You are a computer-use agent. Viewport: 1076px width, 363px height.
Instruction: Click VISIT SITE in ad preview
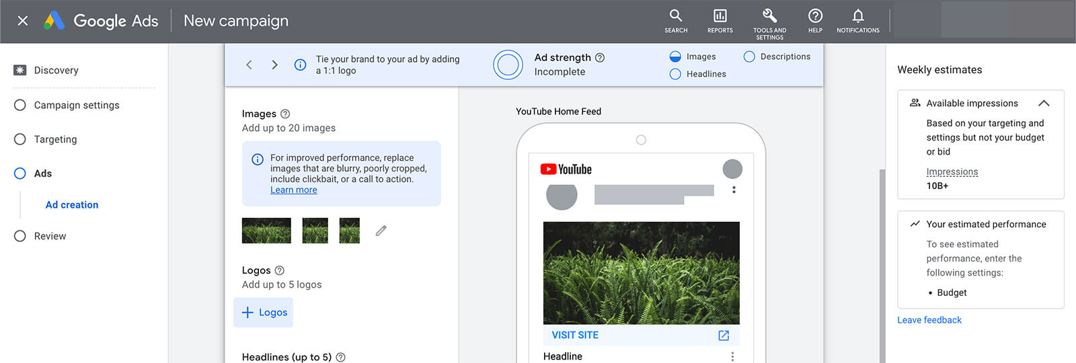tap(575, 335)
